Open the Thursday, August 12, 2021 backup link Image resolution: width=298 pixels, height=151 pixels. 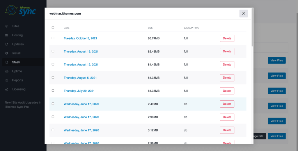[81, 65]
